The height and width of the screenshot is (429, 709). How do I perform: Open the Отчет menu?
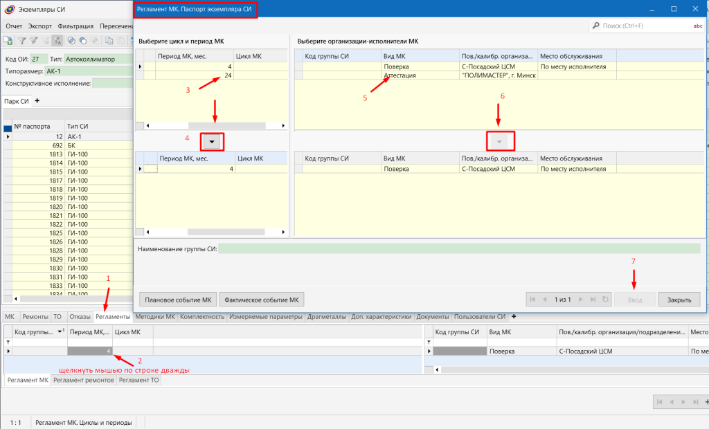pos(14,26)
